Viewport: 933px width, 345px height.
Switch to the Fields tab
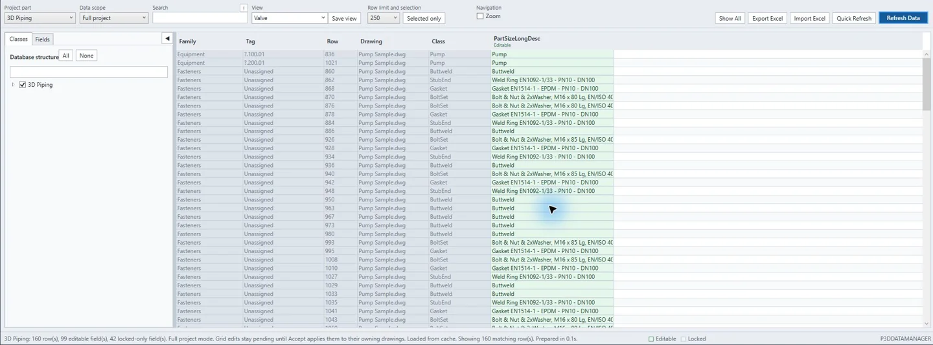pyautogui.click(x=42, y=39)
